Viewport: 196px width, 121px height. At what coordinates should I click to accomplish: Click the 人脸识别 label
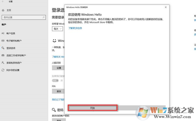pos(56,63)
